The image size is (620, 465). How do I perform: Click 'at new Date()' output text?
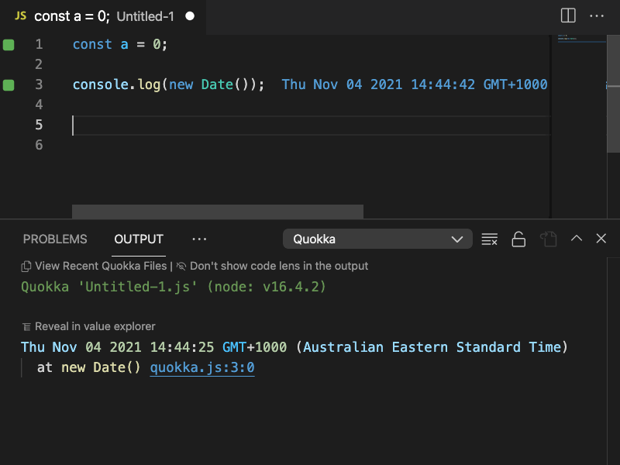tap(88, 367)
